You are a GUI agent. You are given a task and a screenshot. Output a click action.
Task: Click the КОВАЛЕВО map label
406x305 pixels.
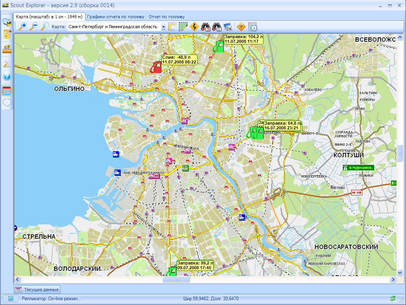pyautogui.click(x=313, y=90)
